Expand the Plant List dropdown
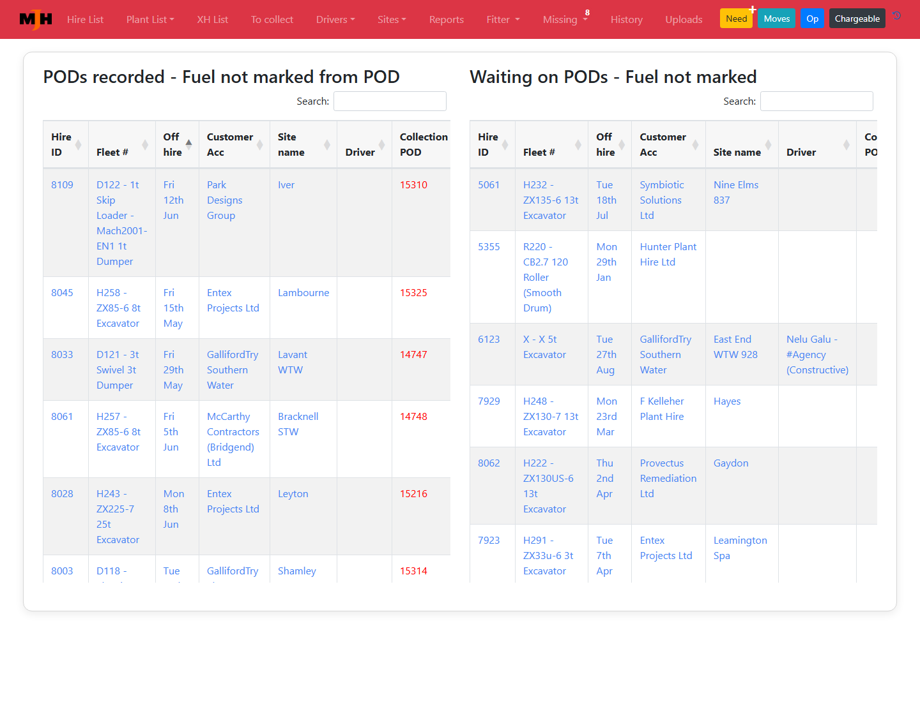 (150, 20)
